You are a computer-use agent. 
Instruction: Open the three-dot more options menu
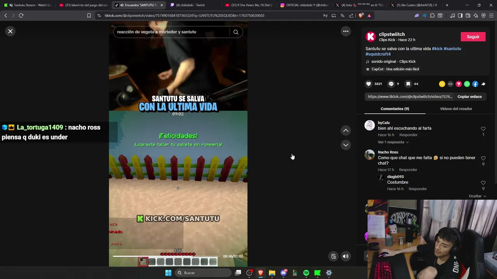click(x=346, y=31)
